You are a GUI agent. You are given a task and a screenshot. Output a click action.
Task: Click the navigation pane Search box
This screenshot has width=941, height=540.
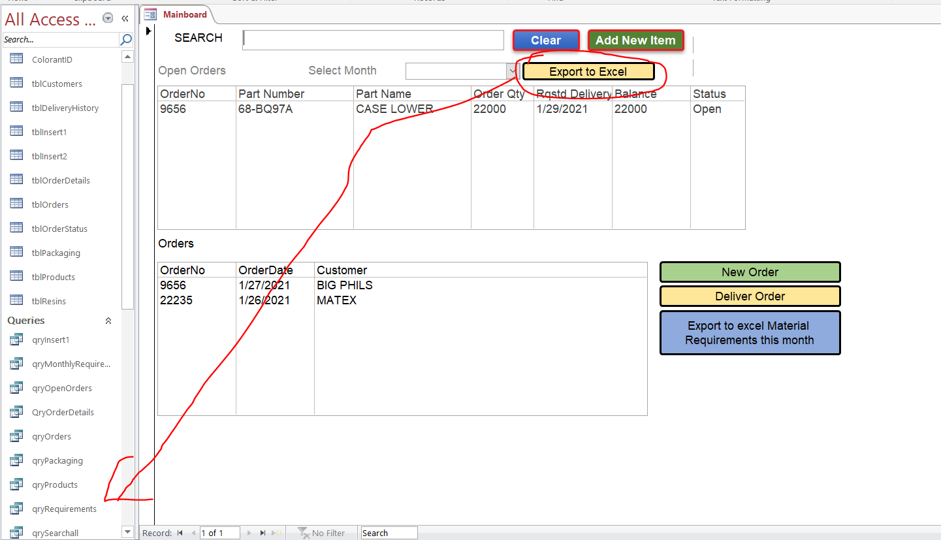[61, 40]
